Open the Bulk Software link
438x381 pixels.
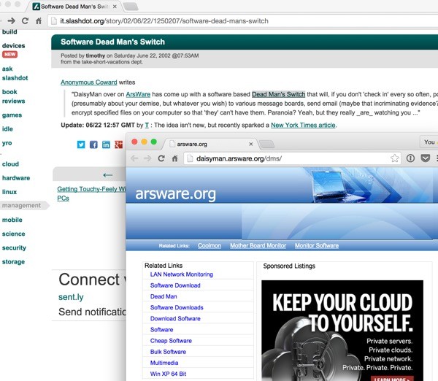click(168, 352)
